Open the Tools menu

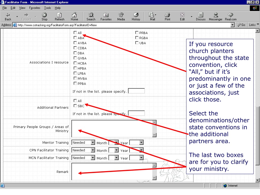[47, 8]
